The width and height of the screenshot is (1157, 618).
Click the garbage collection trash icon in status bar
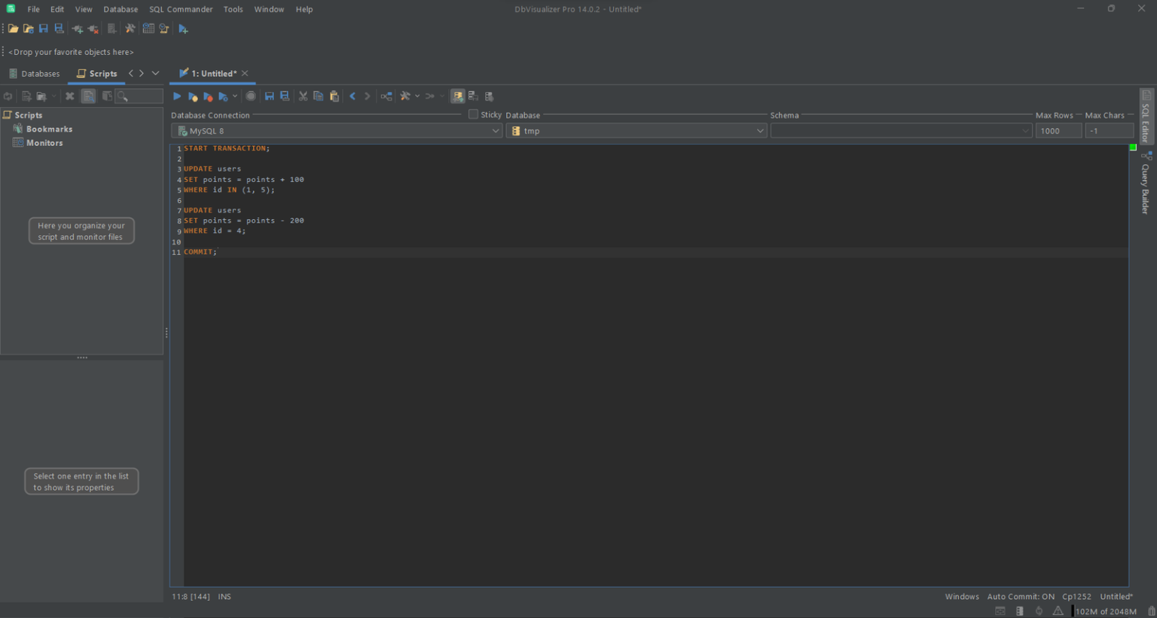click(1151, 611)
